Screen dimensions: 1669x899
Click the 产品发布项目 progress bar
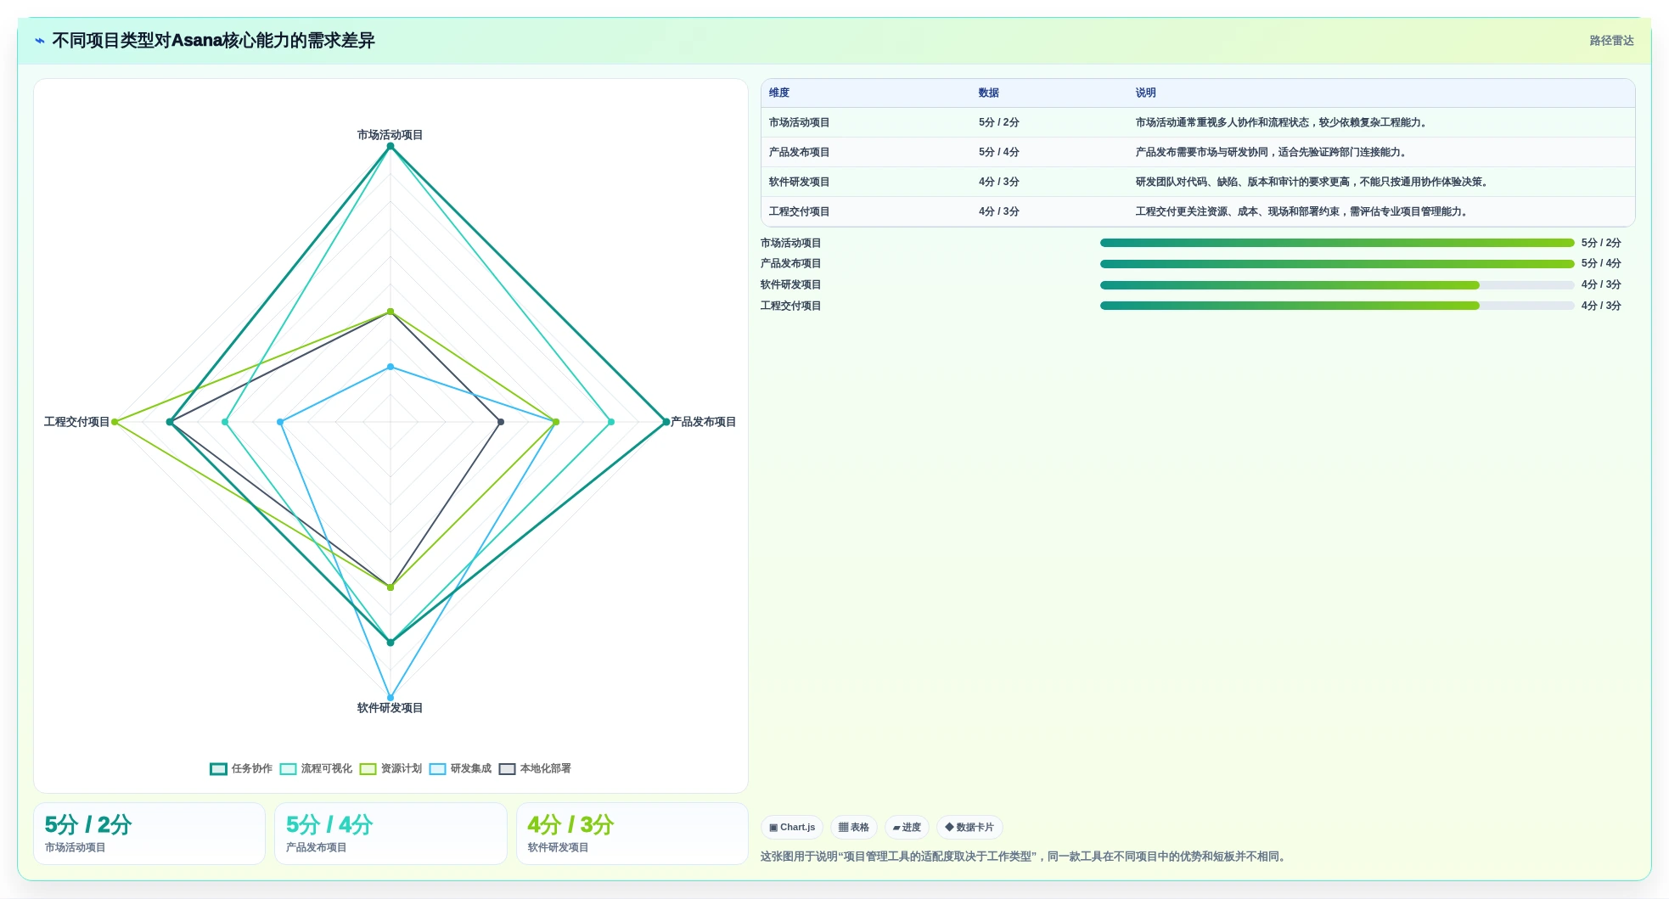1337,264
